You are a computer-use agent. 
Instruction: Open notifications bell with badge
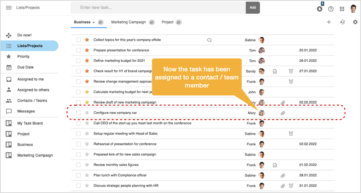pos(319,9)
